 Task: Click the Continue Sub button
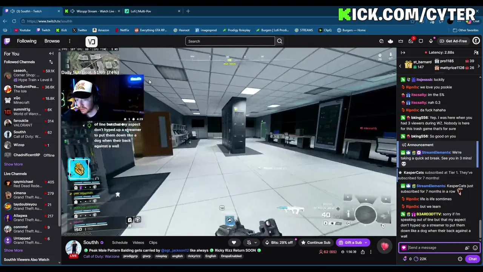pyautogui.click(x=315, y=243)
